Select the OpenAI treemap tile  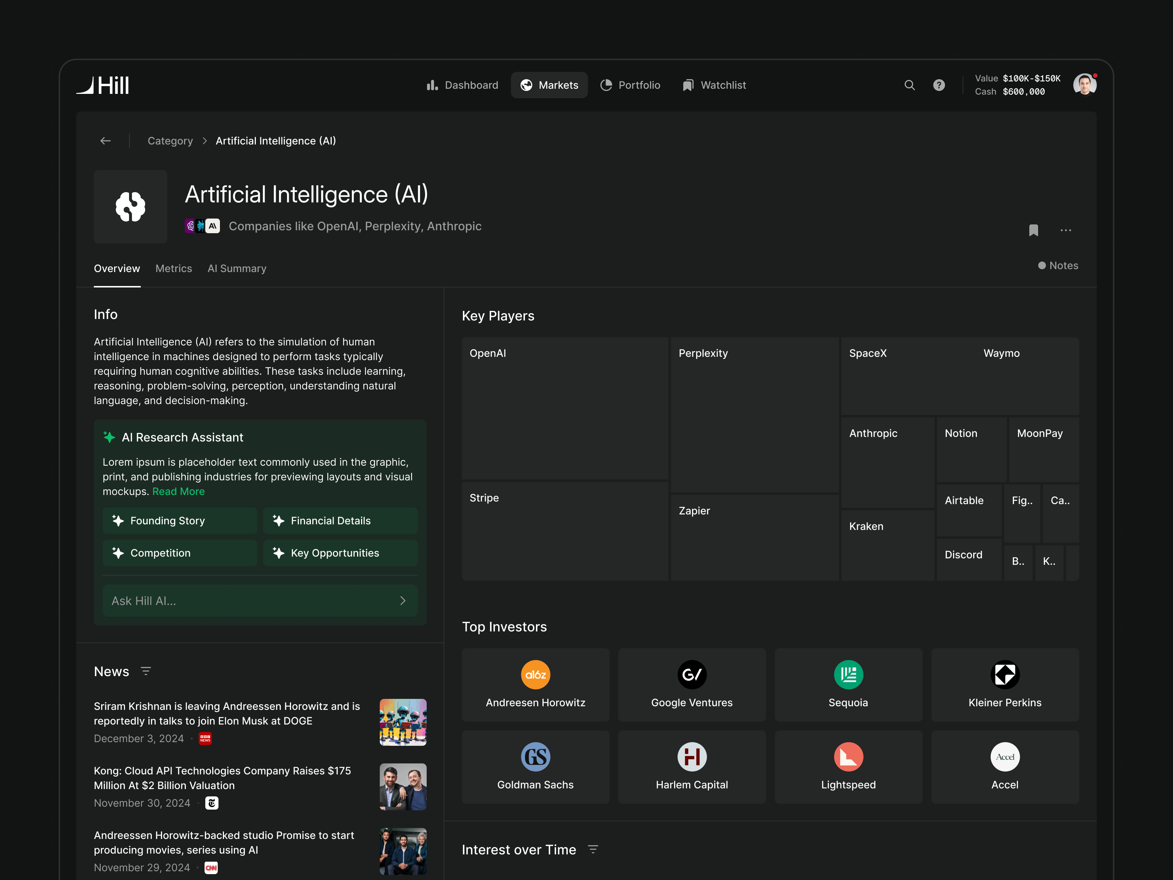click(x=565, y=408)
